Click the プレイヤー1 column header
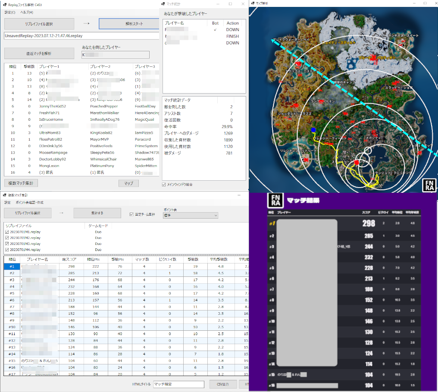Screen dimensions: 438x392 [x=50, y=66]
